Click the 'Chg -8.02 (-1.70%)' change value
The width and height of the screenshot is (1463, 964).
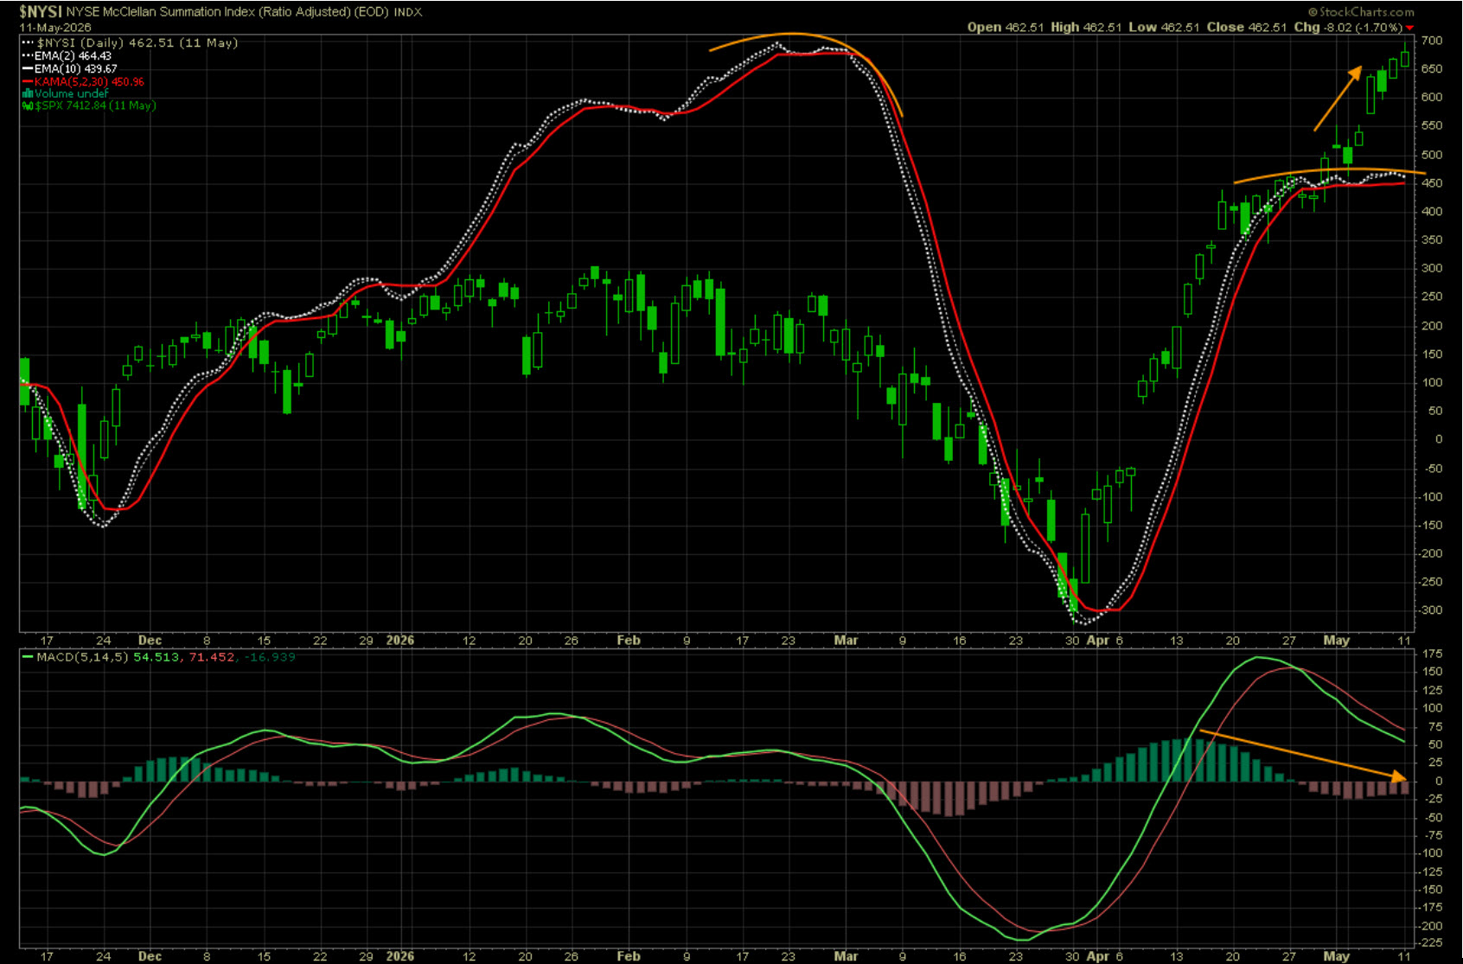pos(1348,28)
